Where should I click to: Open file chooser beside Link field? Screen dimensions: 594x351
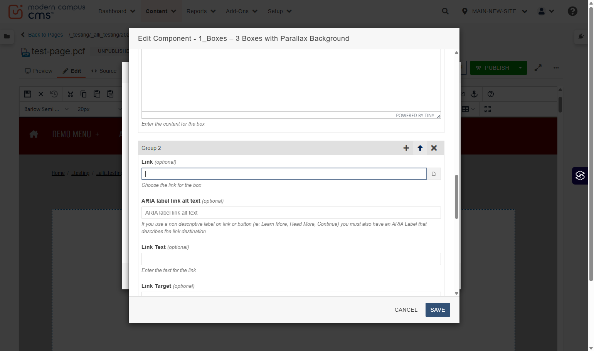click(434, 174)
